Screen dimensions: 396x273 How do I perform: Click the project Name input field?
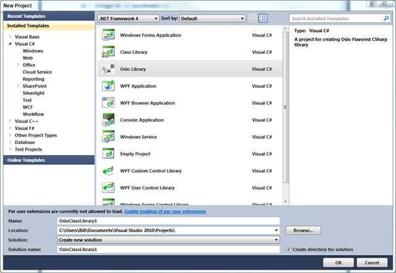pos(168,221)
